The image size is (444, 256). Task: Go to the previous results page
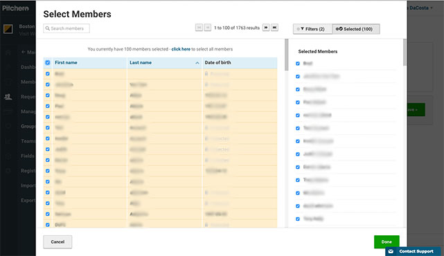coord(208,28)
